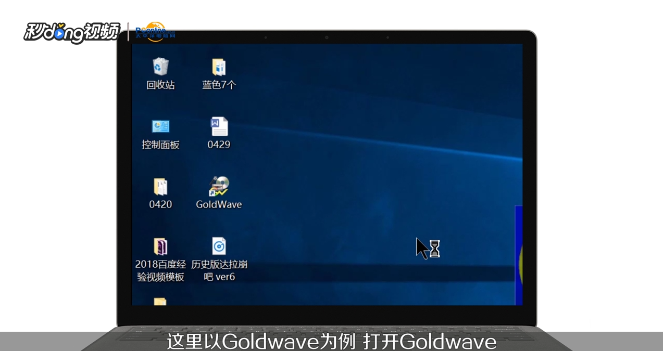Open the 控制面板 control panel icon

pos(160,126)
